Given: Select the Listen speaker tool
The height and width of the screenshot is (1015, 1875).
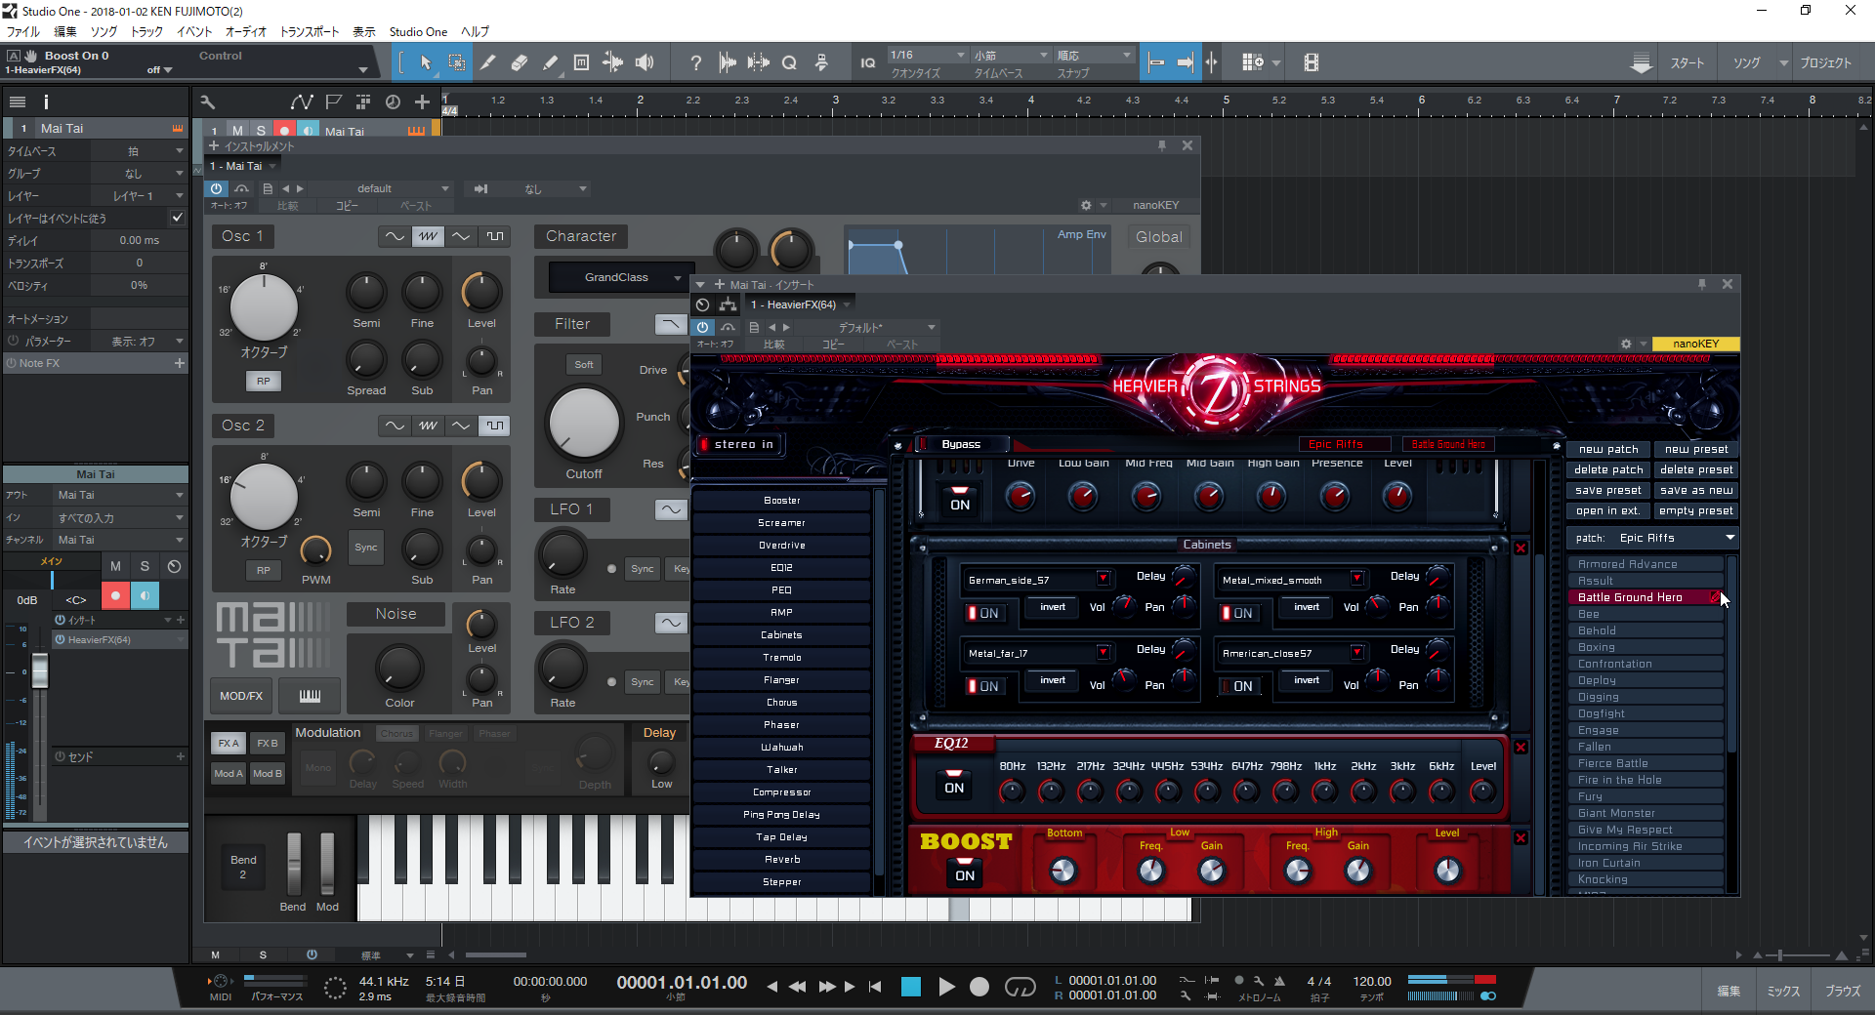Looking at the screenshot, I should click(x=645, y=62).
